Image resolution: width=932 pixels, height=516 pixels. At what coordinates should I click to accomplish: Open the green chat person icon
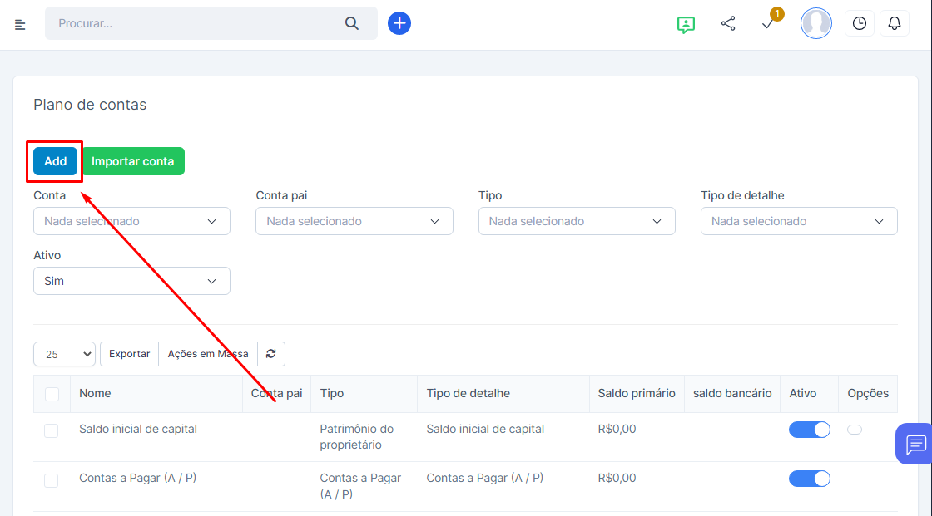(x=686, y=24)
